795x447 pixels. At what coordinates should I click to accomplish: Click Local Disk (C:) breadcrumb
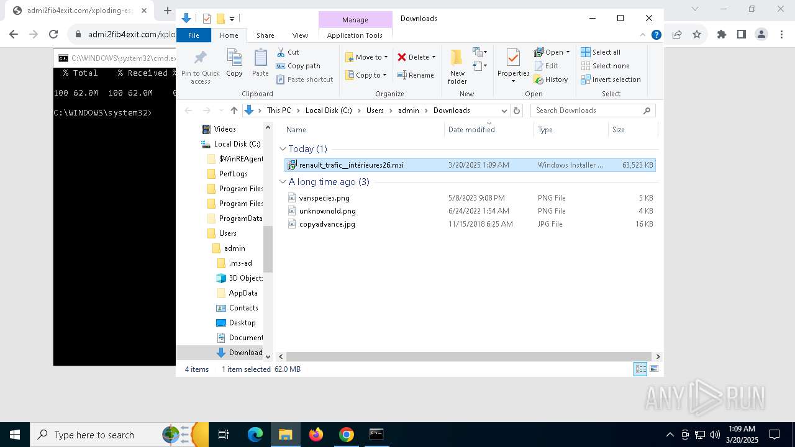pyautogui.click(x=329, y=111)
